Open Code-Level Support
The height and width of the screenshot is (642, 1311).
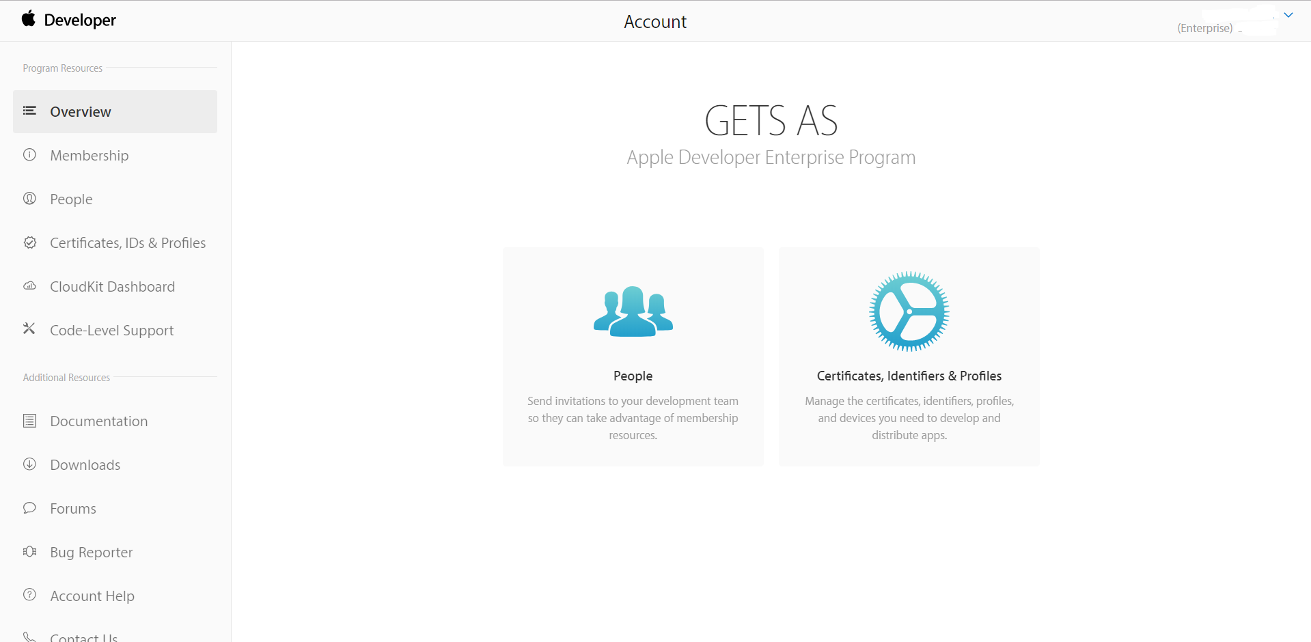[x=111, y=331]
